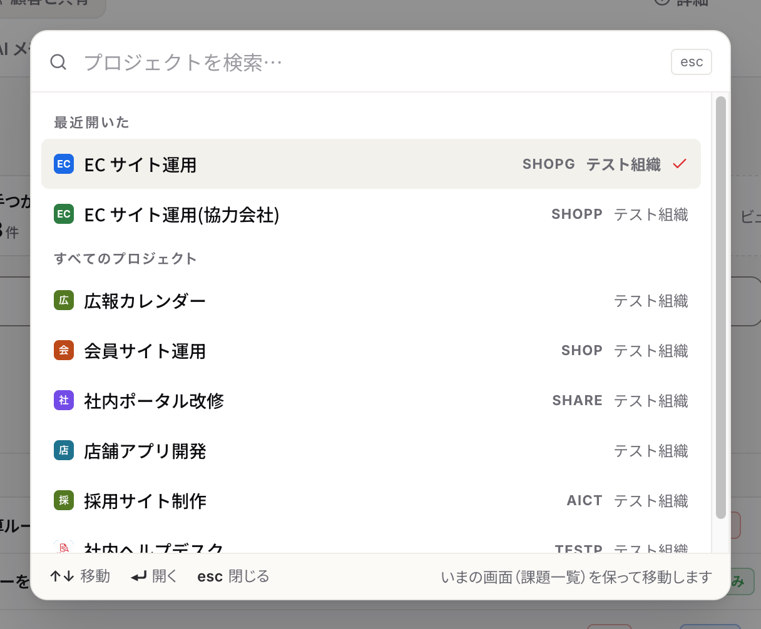Select the teal 店 project icon
Viewport: 761px width, 629px height.
pos(64,450)
